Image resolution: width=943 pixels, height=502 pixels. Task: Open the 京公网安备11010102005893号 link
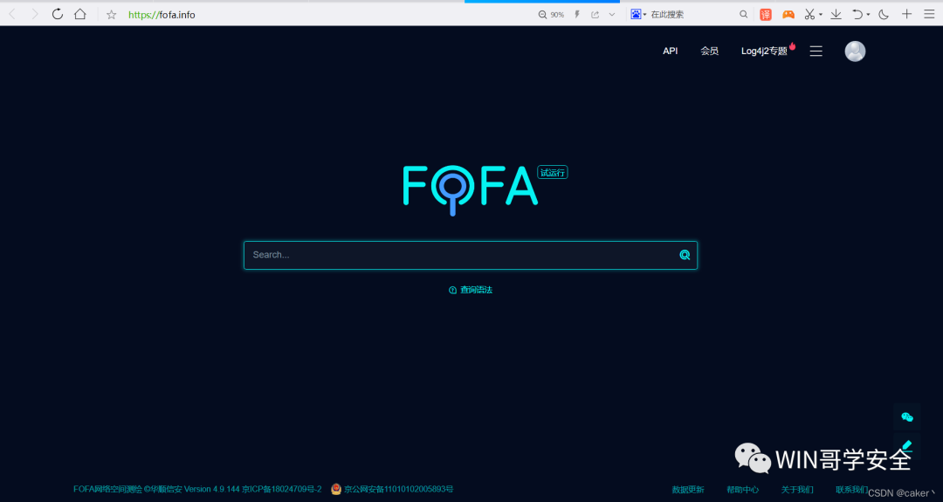click(392, 490)
